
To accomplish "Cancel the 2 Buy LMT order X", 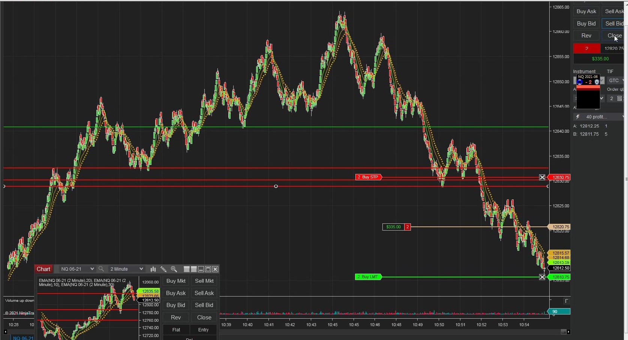I will pos(542,277).
